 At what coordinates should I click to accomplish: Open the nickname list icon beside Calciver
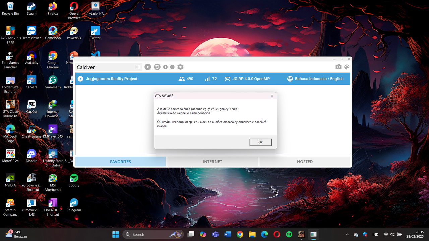click(138, 67)
